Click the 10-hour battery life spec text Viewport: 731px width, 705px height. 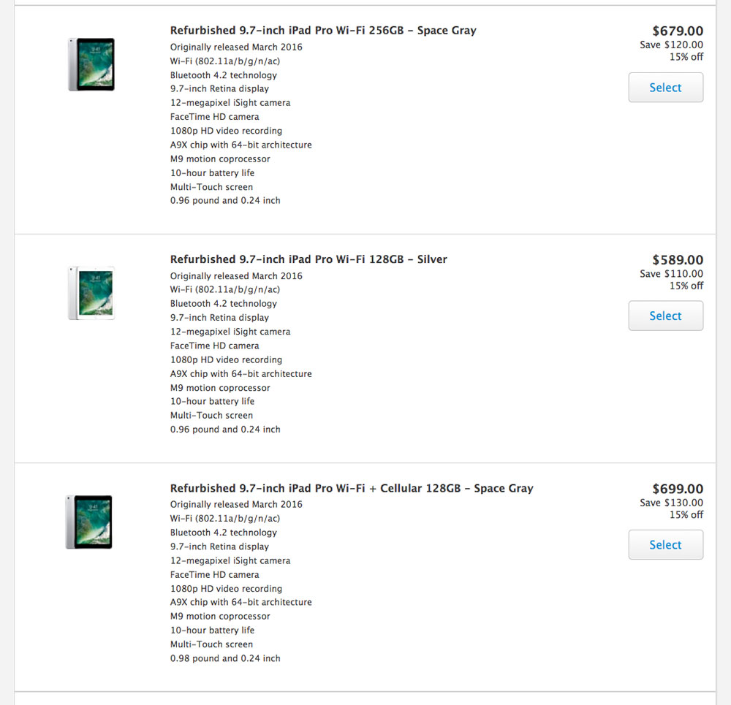pyautogui.click(x=212, y=172)
